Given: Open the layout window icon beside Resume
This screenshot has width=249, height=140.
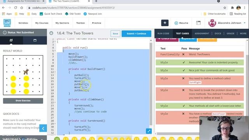Looking at the screenshot, I should pos(198,23).
